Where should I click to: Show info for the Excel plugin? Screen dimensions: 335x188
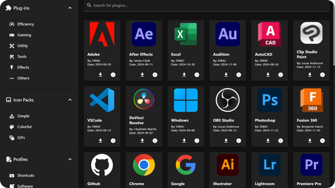[197, 75]
